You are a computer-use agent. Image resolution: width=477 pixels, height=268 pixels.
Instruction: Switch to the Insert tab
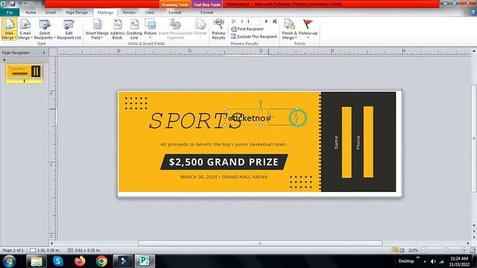(51, 13)
